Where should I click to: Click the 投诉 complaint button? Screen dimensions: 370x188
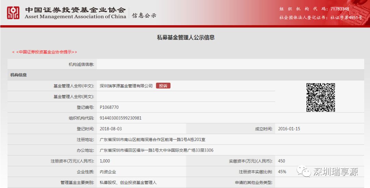(163, 86)
